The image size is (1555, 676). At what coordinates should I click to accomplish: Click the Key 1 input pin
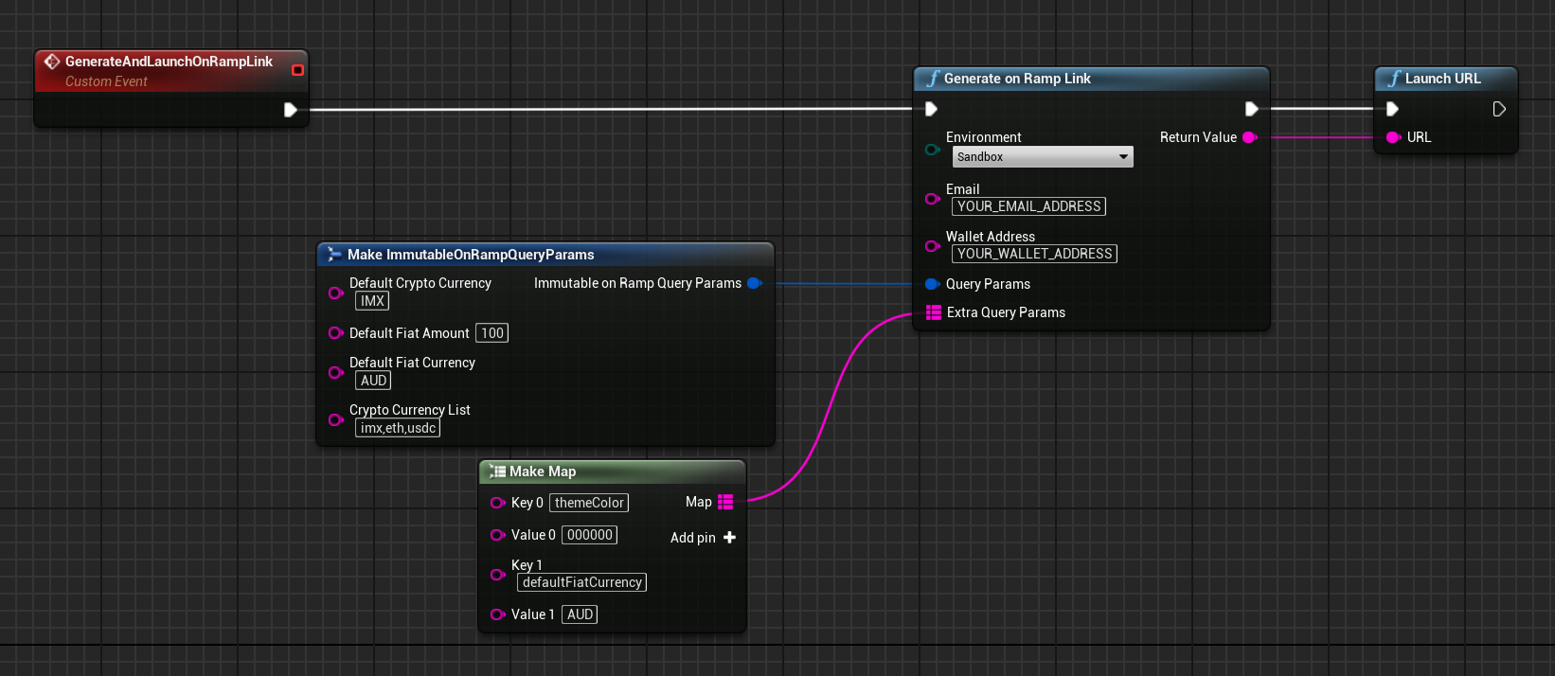point(497,575)
